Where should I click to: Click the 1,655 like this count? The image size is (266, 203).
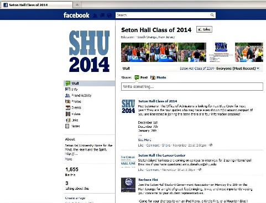72,171
